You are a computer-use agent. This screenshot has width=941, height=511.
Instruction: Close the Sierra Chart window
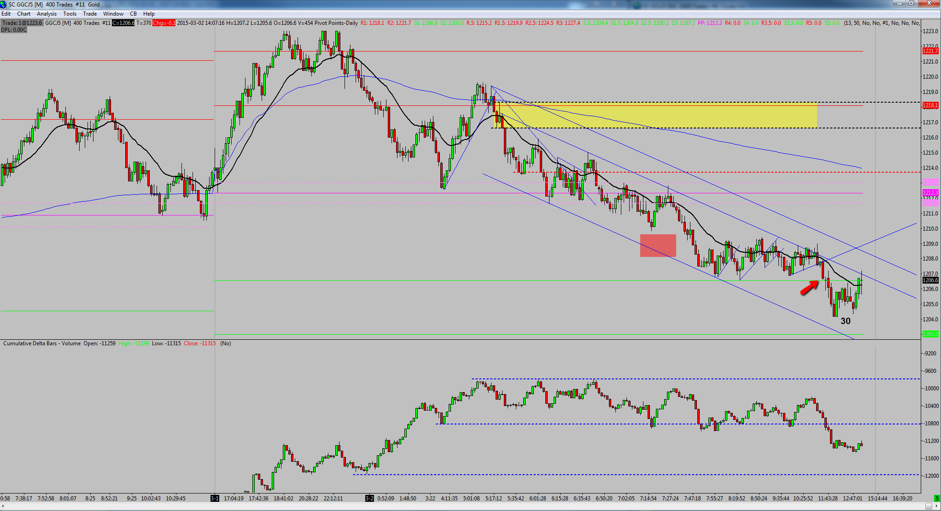click(929, 4)
